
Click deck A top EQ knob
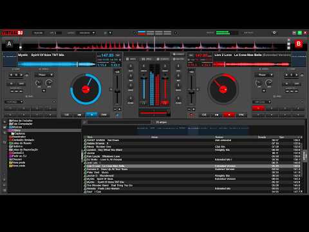click(x=131, y=66)
